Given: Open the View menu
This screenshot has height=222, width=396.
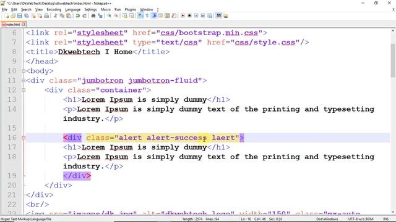Looking at the screenshot, I should click(x=39, y=10).
